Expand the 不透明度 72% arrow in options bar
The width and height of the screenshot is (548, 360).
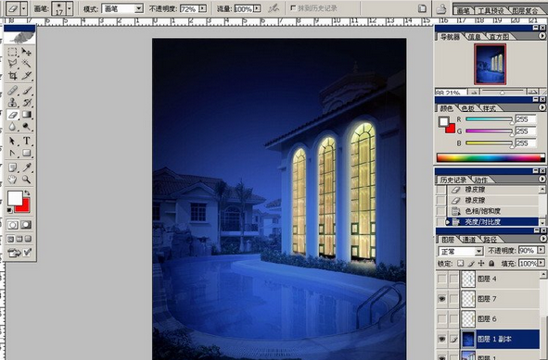click(203, 8)
